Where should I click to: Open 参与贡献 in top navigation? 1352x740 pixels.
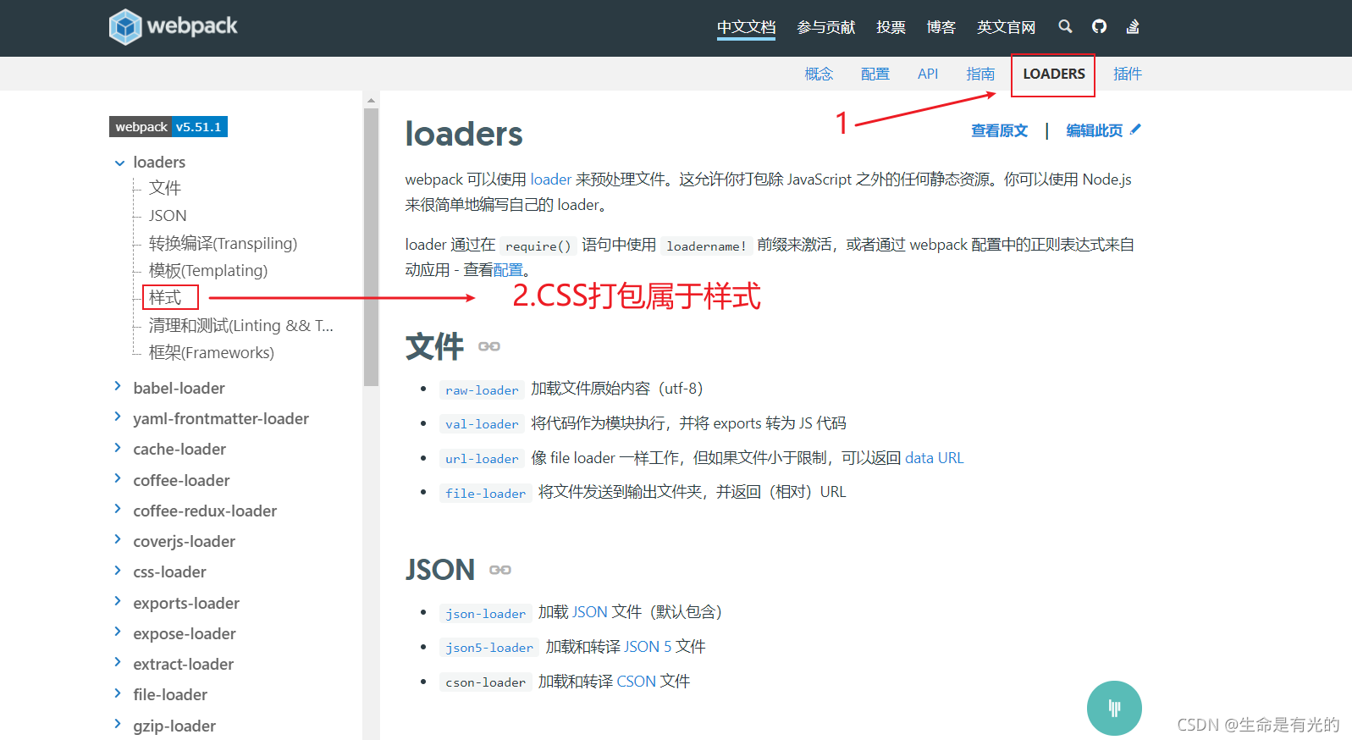(x=825, y=27)
